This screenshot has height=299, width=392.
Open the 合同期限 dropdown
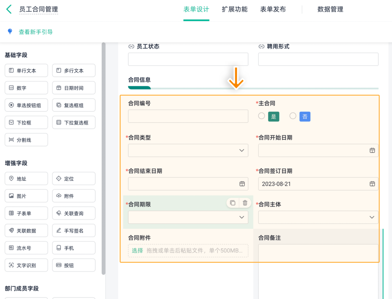[x=241, y=217]
